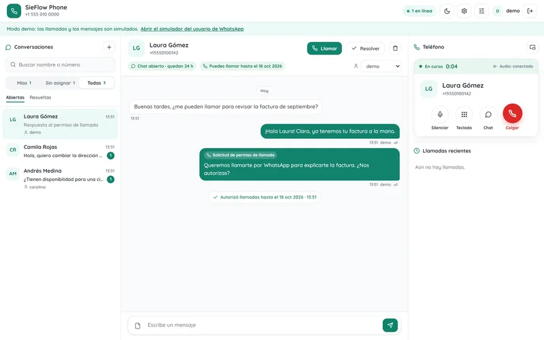Image resolution: width=544 pixels, height=340 pixels.
Task: Log out using the exit icon
Action: tap(530, 11)
